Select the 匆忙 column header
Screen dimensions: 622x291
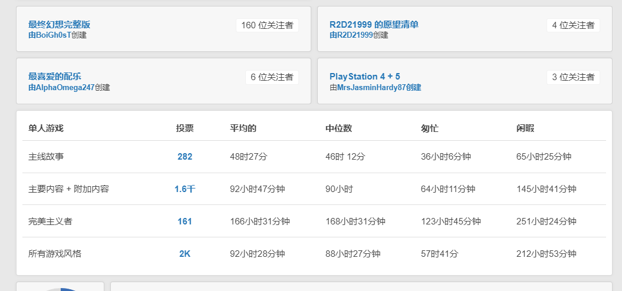pos(430,128)
